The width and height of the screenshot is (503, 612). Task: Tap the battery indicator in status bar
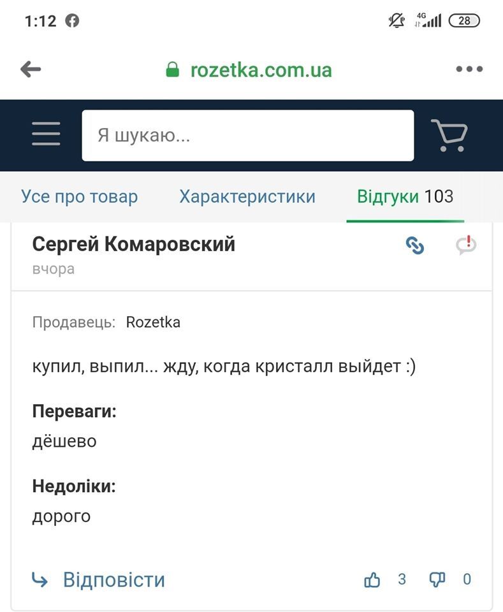pyautogui.click(x=464, y=21)
